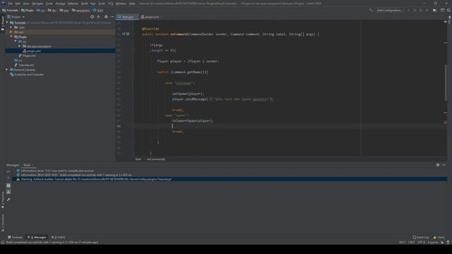Click Add Configuration button
Viewport: 452px width, 254px height.
pyautogui.click(x=389, y=10)
